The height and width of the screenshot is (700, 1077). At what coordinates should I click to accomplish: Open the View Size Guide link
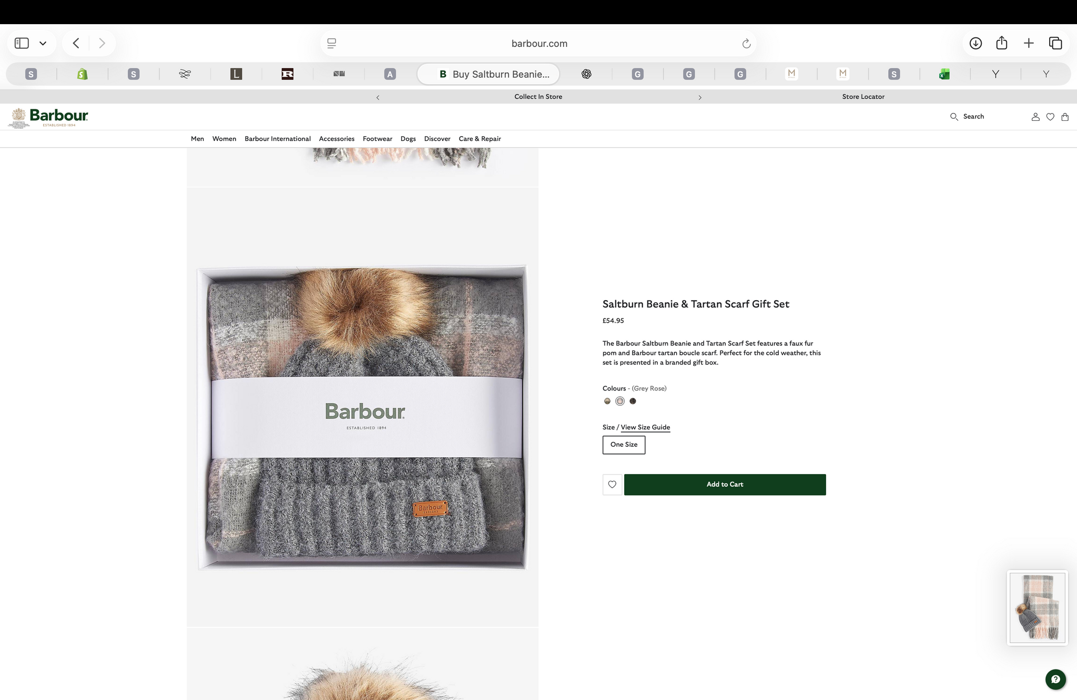click(645, 427)
